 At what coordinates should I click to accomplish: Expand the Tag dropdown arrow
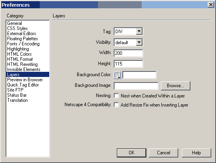coord(139,31)
